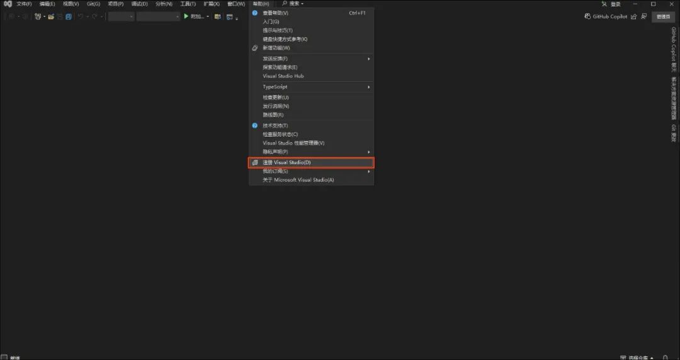Click the notification bell in status bar

click(666, 357)
